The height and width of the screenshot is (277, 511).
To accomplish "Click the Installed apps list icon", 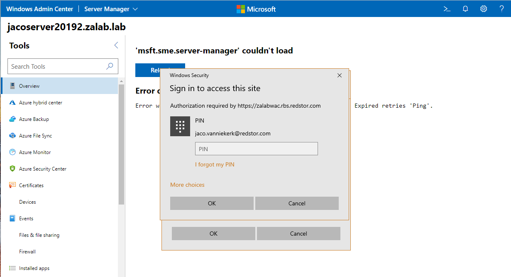I will [x=12, y=268].
